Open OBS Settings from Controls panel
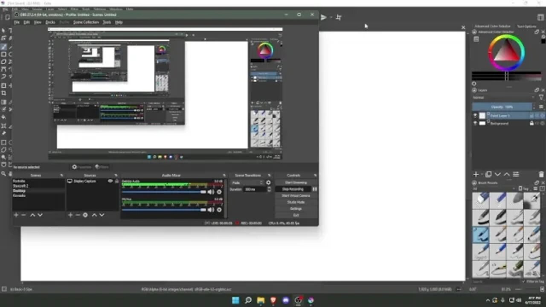546x307 pixels. point(296,209)
